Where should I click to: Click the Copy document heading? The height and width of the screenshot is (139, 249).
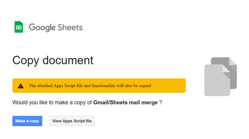click(53, 61)
